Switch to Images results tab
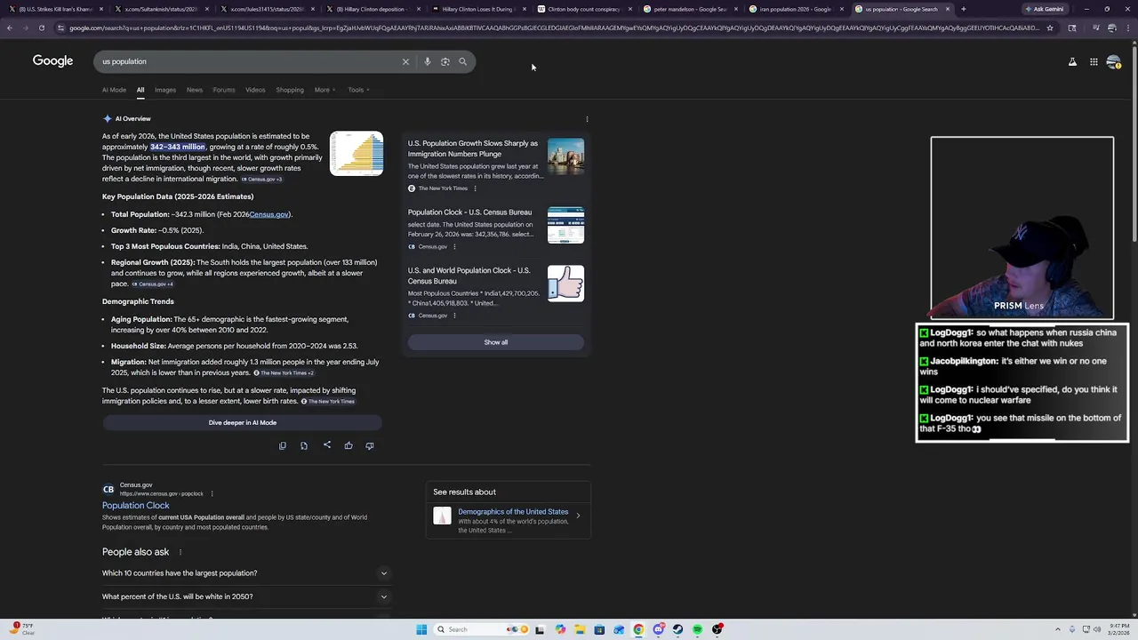Image resolution: width=1138 pixels, height=640 pixels. [165, 90]
